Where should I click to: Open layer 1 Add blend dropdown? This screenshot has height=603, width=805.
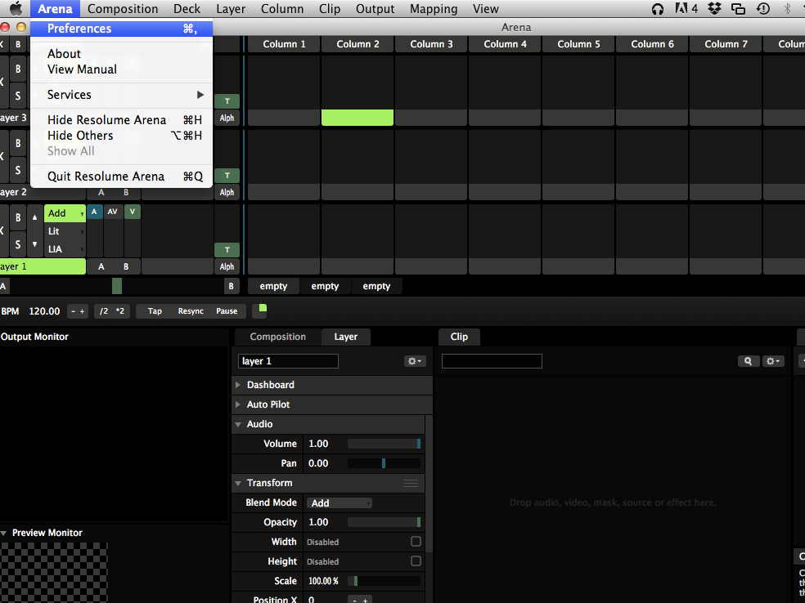coord(65,213)
